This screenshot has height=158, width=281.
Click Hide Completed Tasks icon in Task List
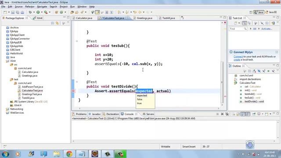click(262, 23)
